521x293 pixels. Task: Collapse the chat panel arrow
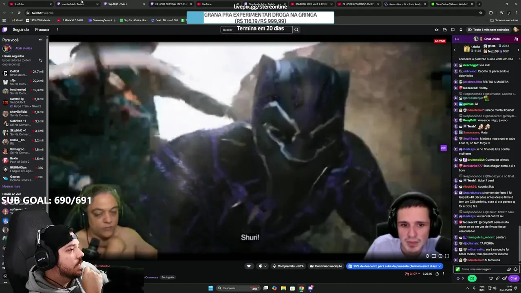pyautogui.click(x=457, y=39)
